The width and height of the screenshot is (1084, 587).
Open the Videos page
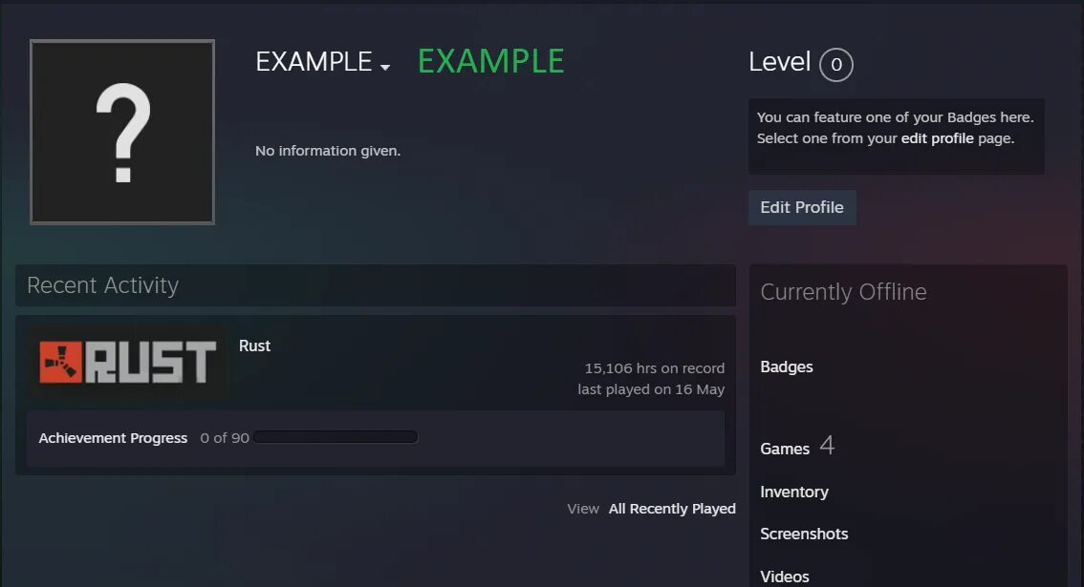785,577
